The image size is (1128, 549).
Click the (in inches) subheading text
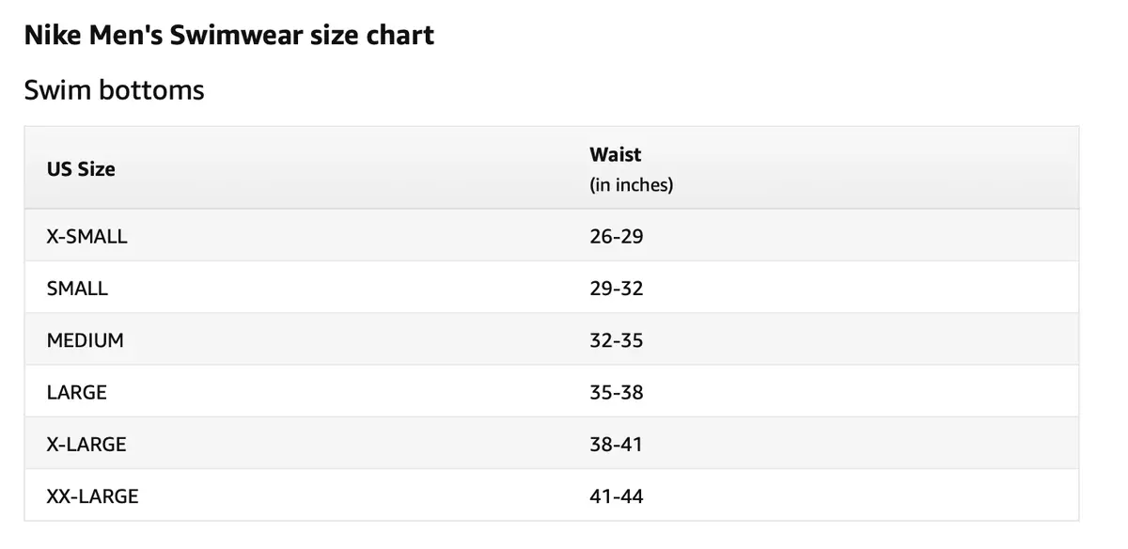(x=632, y=185)
